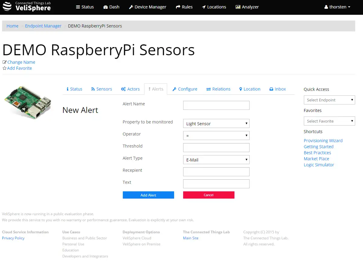Switch to the Sensors tab
The height and width of the screenshot is (265, 363).
[x=101, y=89]
